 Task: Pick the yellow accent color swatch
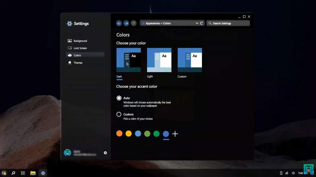coord(129,134)
